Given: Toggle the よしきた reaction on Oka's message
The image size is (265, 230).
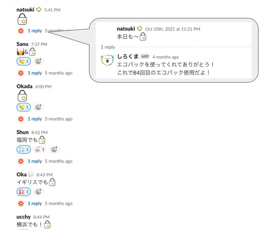Looking at the screenshot, I should pos(24,192).
